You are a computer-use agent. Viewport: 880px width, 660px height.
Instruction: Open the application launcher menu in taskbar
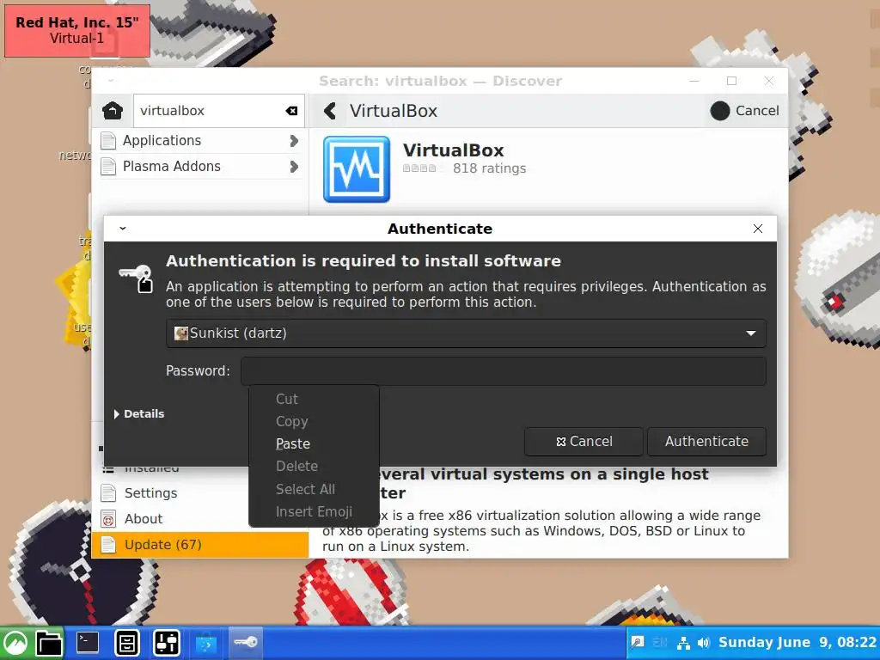coord(15,643)
